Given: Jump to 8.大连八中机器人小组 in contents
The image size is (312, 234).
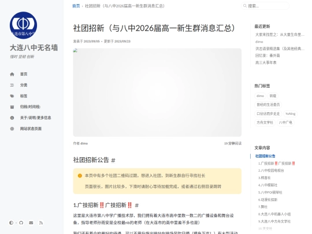Looking at the screenshot, I should (x=274, y=214).
